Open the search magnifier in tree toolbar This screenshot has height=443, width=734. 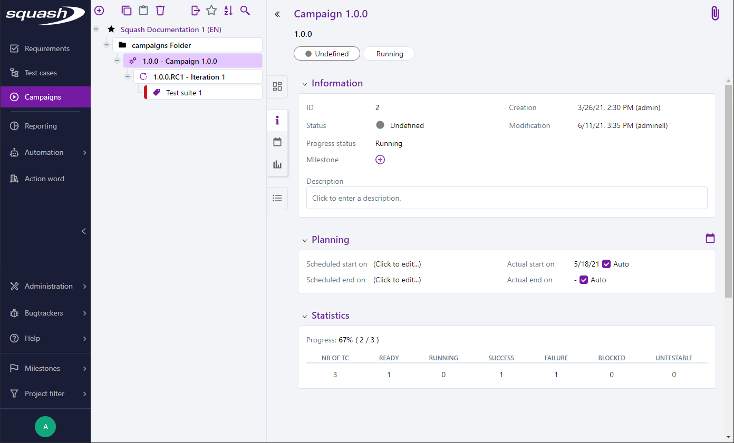(x=245, y=11)
